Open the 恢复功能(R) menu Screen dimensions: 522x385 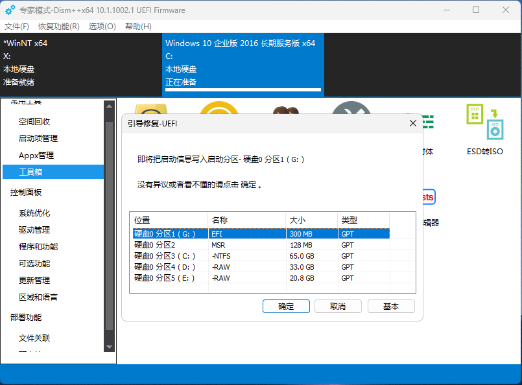(59, 27)
